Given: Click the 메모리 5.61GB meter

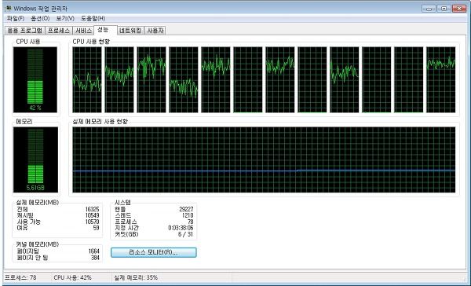Looking at the screenshot, I should coord(35,159).
